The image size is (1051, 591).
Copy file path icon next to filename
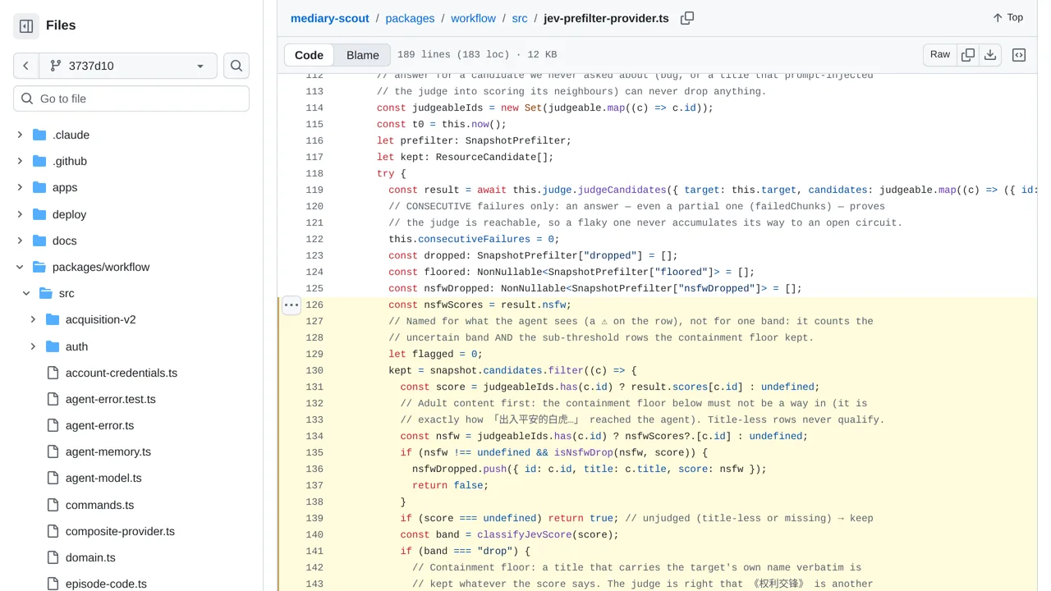coord(687,18)
